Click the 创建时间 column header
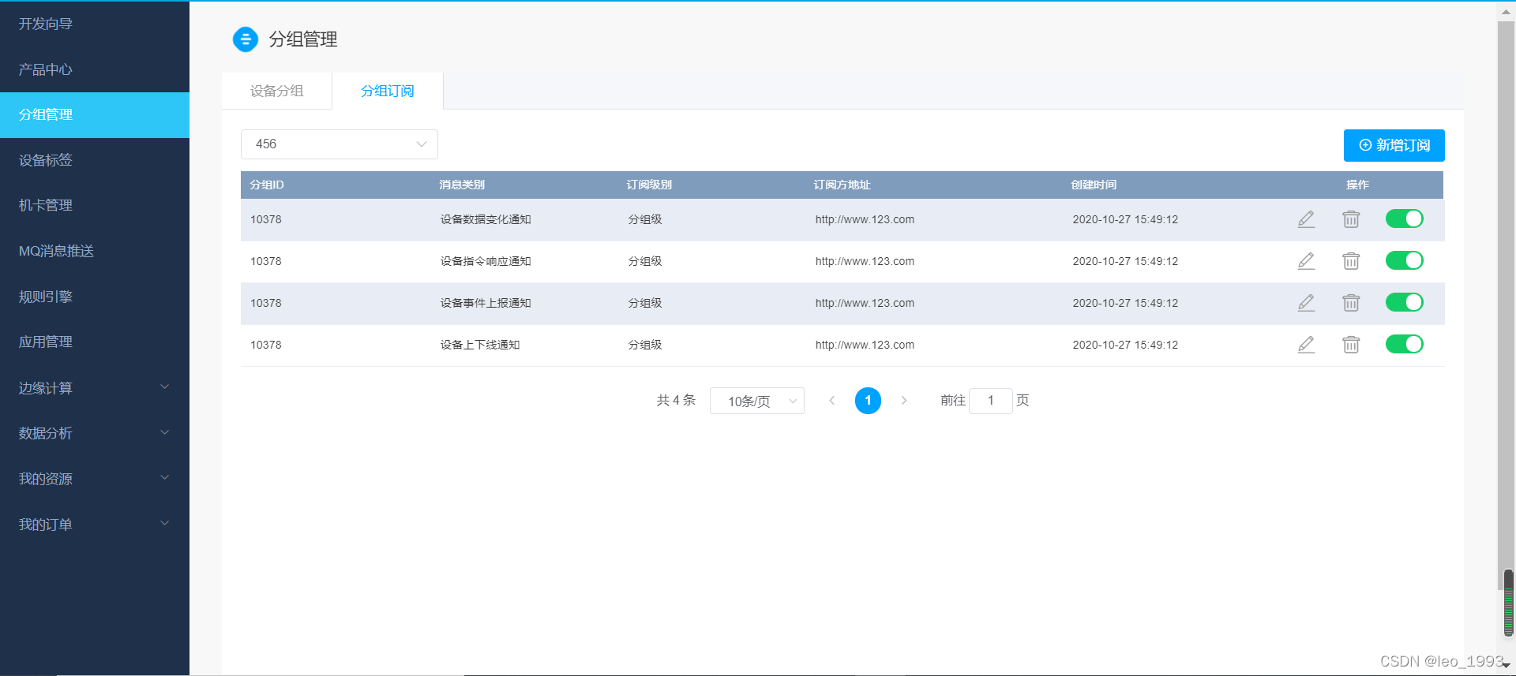This screenshot has width=1516, height=676. (1094, 185)
